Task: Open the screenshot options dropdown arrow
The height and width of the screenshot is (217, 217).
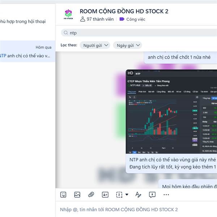Action: pyautogui.click(x=127, y=195)
